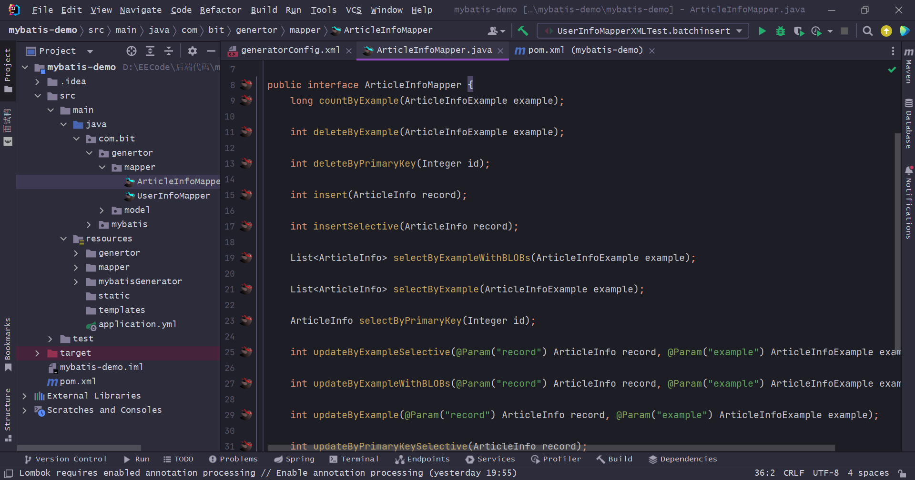Open the dropdown arrow beside profiler run
Viewport: 915px width, 480px height.
pos(830,31)
